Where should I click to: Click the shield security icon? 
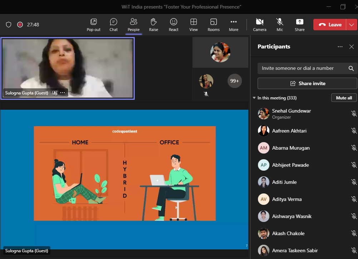[9, 25]
